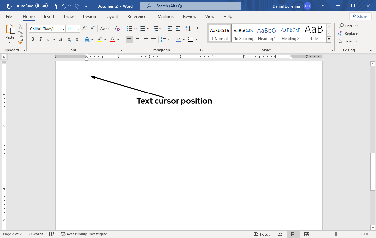Toggle the AutoSave switch
The image size is (376, 238).
(41, 6)
